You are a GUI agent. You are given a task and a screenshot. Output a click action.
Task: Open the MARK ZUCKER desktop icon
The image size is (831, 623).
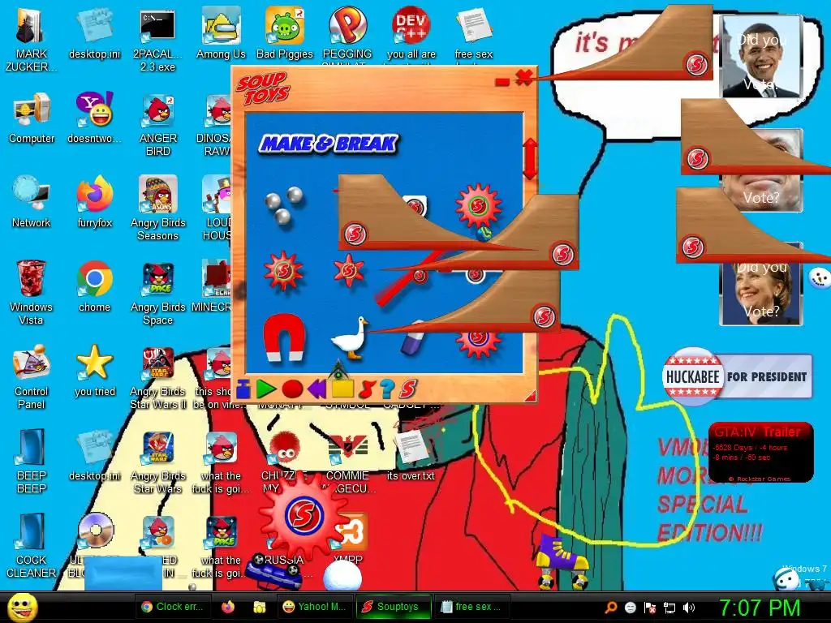(32, 40)
